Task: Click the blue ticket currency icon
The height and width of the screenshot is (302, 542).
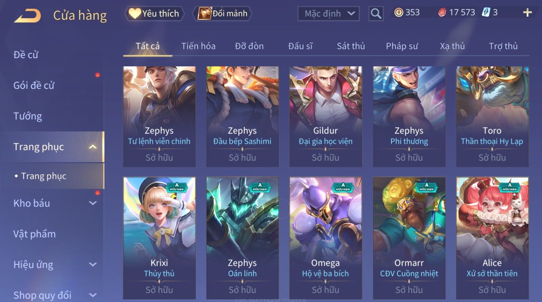Action: (486, 12)
